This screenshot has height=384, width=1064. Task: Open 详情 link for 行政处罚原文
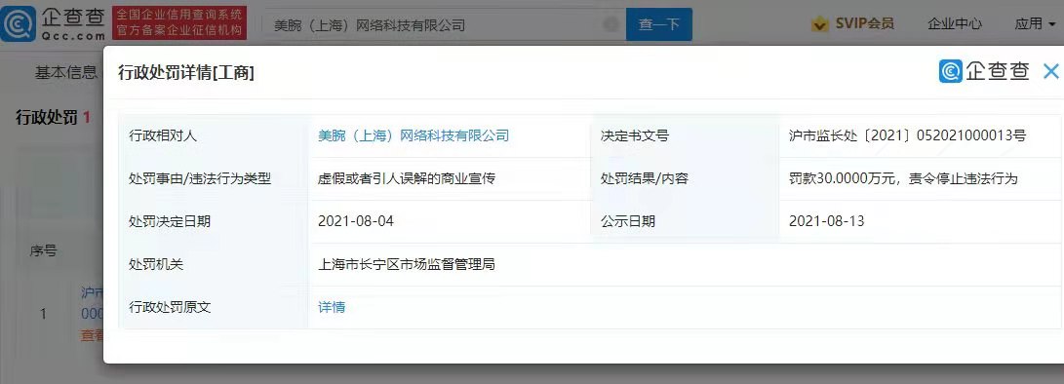(x=332, y=307)
